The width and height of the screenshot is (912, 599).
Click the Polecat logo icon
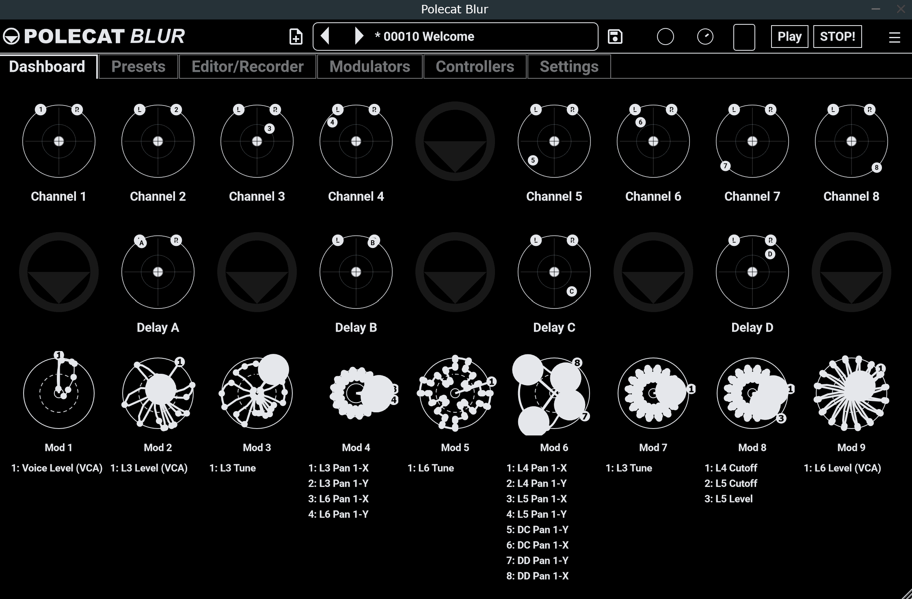[11, 37]
